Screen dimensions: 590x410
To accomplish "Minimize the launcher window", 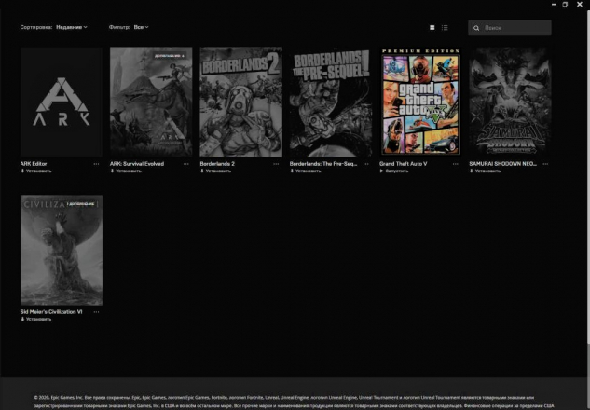I will point(554,4).
